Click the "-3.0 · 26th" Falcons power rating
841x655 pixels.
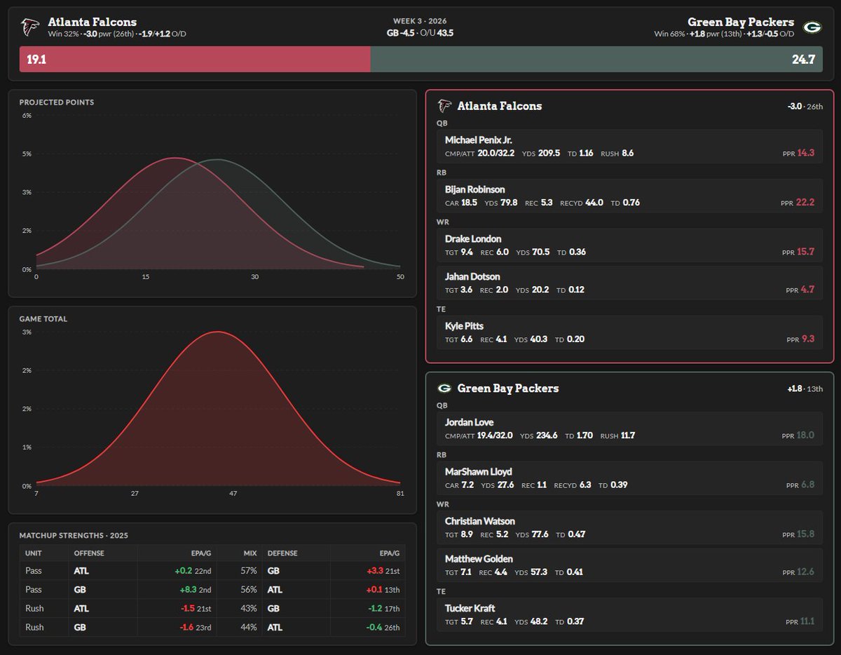point(805,107)
